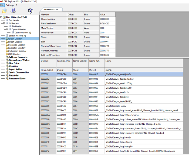189x155 pixels.
Task: Click ordinal cell 0000000C
Action: (x=48, y=124)
